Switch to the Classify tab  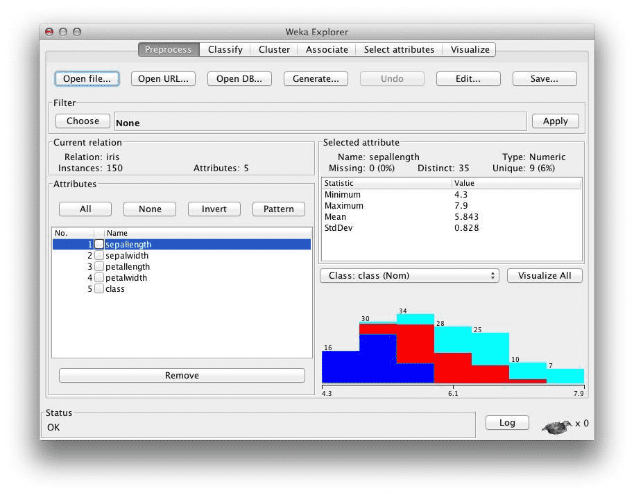tap(225, 50)
